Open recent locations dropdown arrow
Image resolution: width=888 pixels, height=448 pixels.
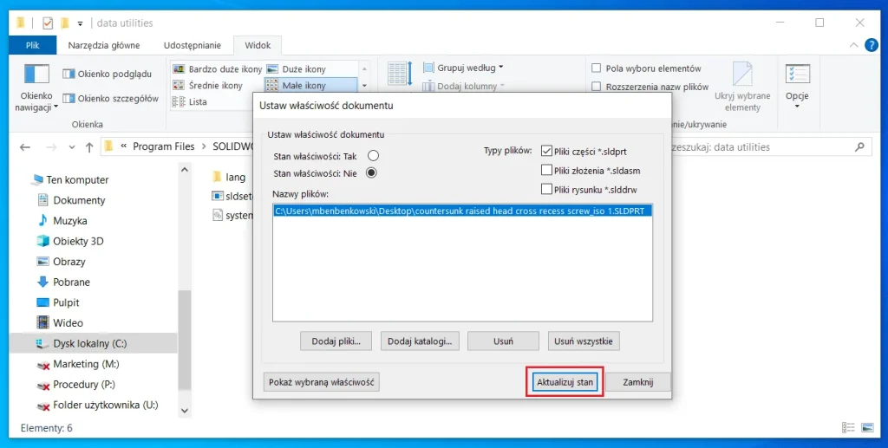point(71,147)
